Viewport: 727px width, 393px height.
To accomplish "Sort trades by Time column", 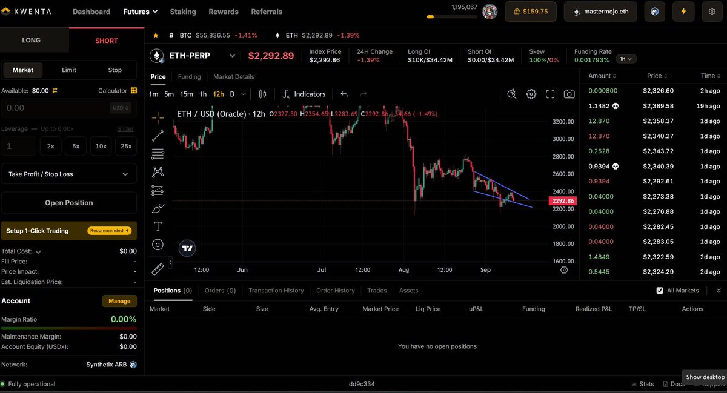I will tap(710, 76).
